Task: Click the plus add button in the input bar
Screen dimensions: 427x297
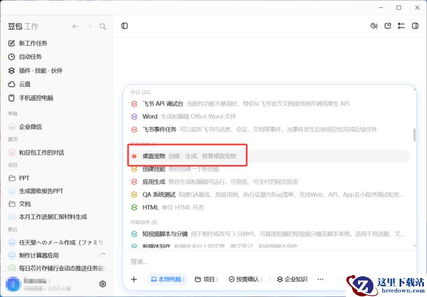Action: coord(134,279)
